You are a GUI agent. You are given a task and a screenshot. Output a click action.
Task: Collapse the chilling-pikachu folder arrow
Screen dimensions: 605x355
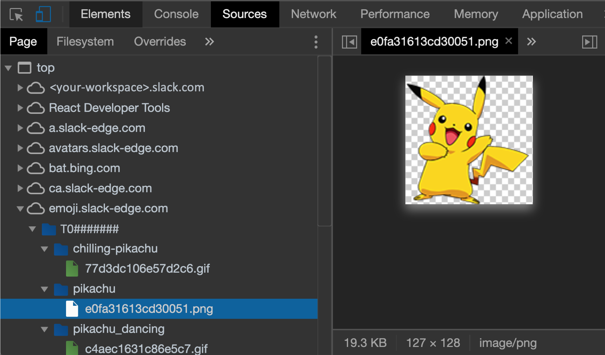tap(44, 249)
